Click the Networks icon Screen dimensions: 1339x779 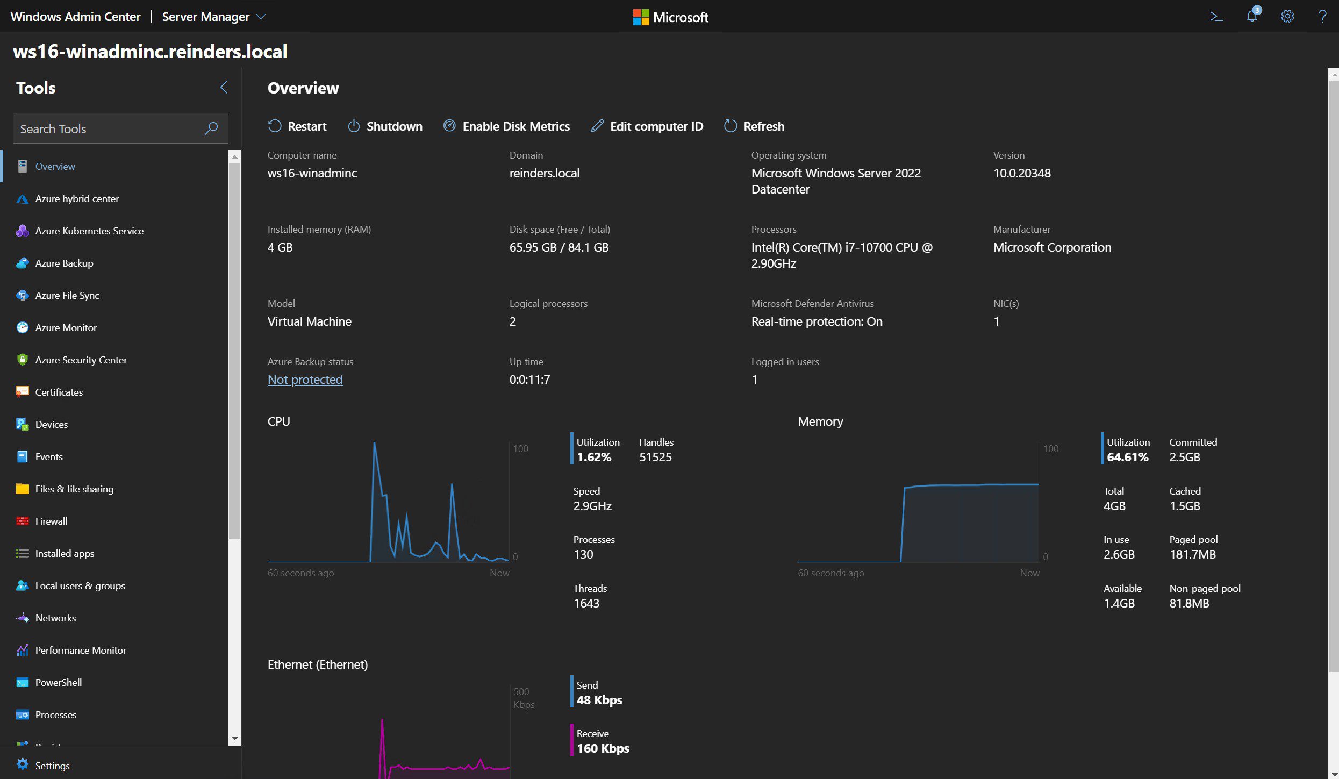pos(22,618)
